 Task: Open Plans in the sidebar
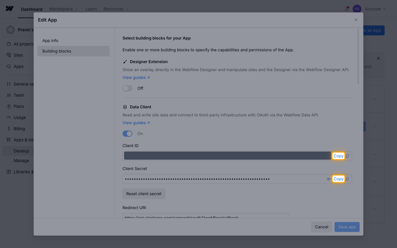click(x=19, y=106)
